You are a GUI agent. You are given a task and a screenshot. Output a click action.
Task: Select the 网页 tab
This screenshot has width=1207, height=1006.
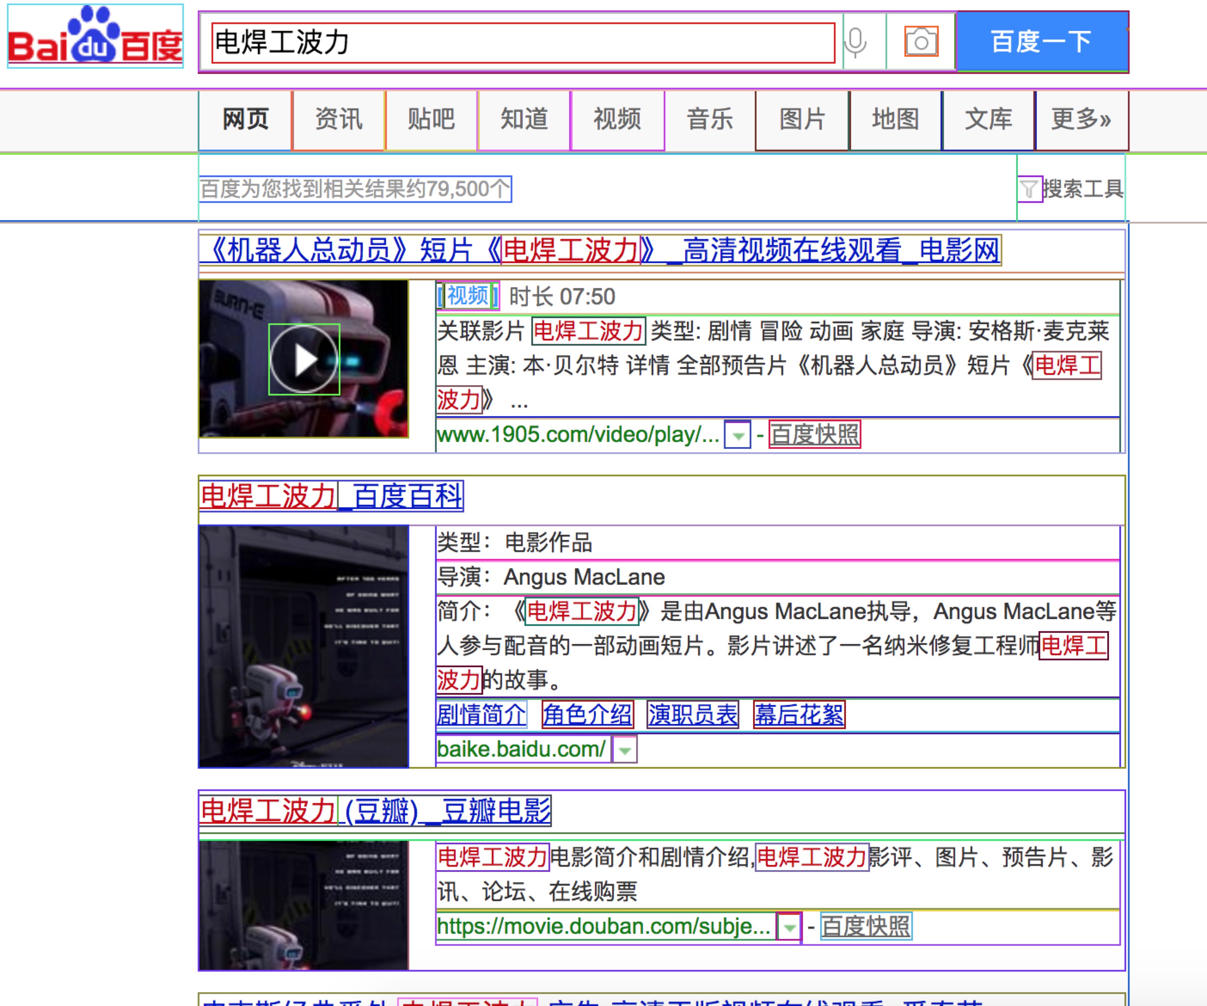pyautogui.click(x=245, y=120)
